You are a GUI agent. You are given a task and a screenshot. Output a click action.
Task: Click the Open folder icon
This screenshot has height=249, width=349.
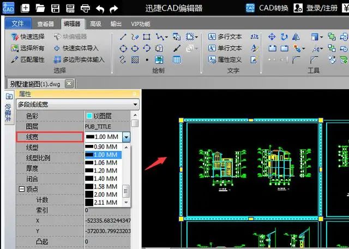pos(40,9)
